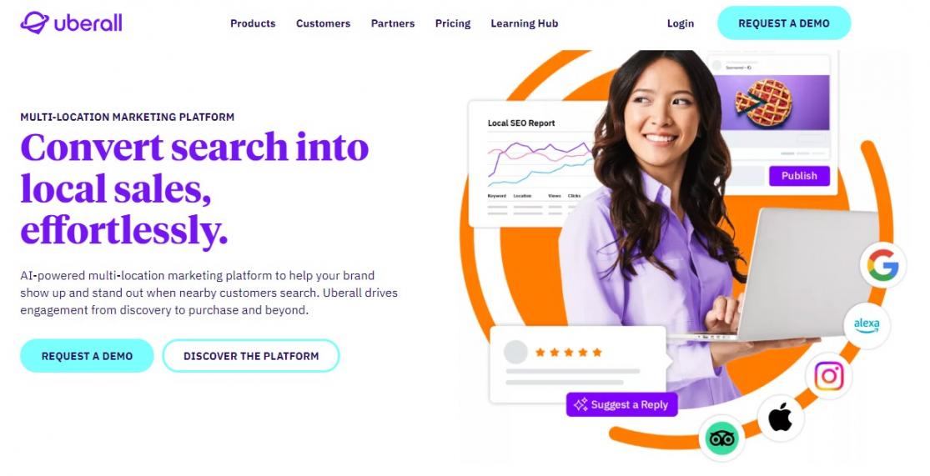Open the Products menu

(x=253, y=23)
